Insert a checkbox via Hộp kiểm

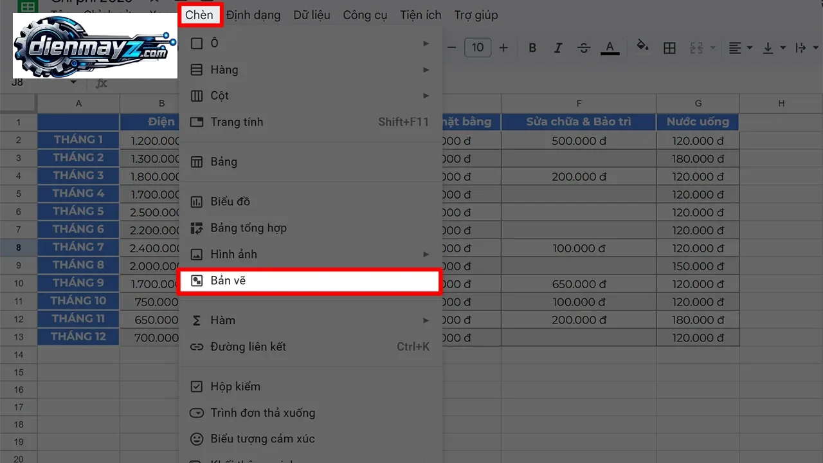[310, 386]
